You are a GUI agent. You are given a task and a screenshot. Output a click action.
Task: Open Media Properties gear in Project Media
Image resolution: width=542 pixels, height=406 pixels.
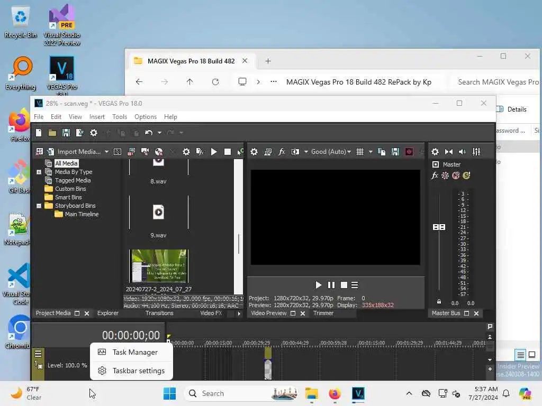[x=186, y=152]
